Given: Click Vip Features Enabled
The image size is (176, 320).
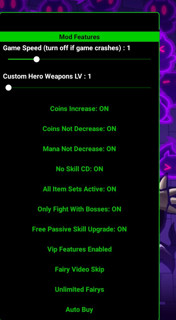Looking at the screenshot, I should (79, 249).
